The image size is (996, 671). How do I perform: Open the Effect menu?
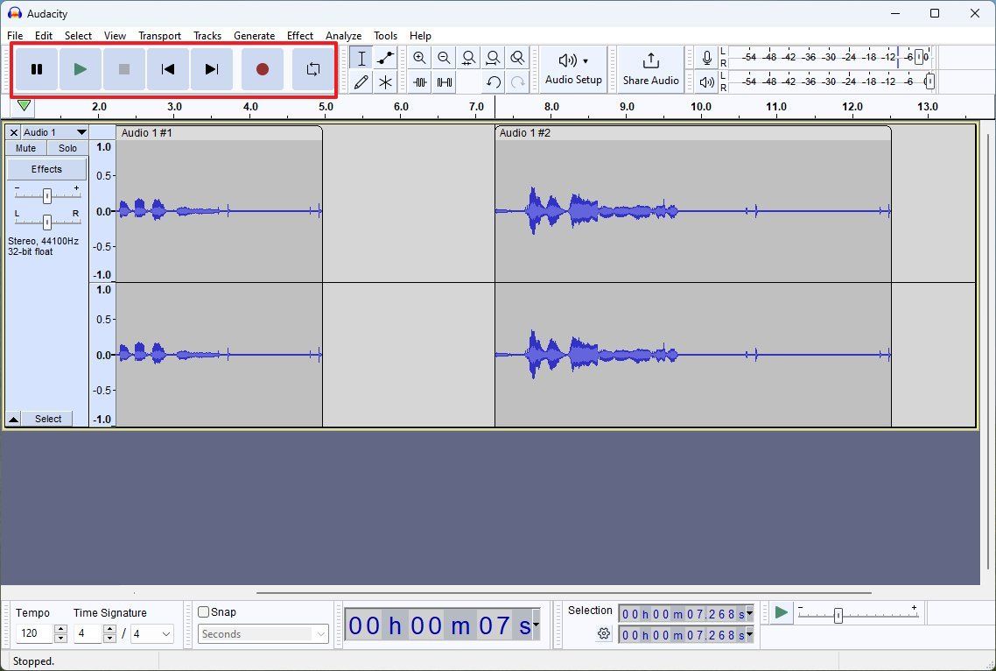300,36
